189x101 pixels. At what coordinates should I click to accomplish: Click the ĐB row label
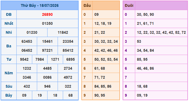[9, 14]
